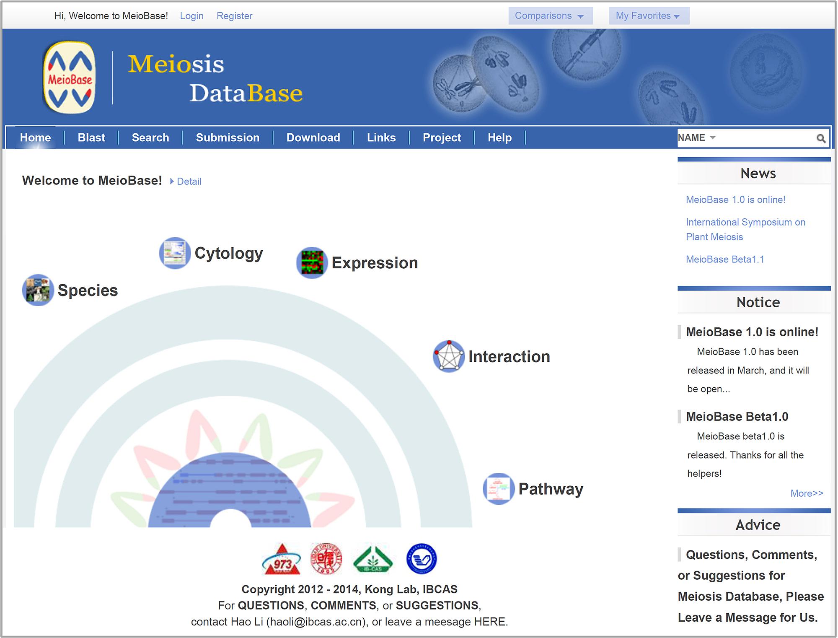This screenshot has height=638, width=838.
Task: Click the 'Welcome to MeioBase!' heading
Action: (92, 181)
